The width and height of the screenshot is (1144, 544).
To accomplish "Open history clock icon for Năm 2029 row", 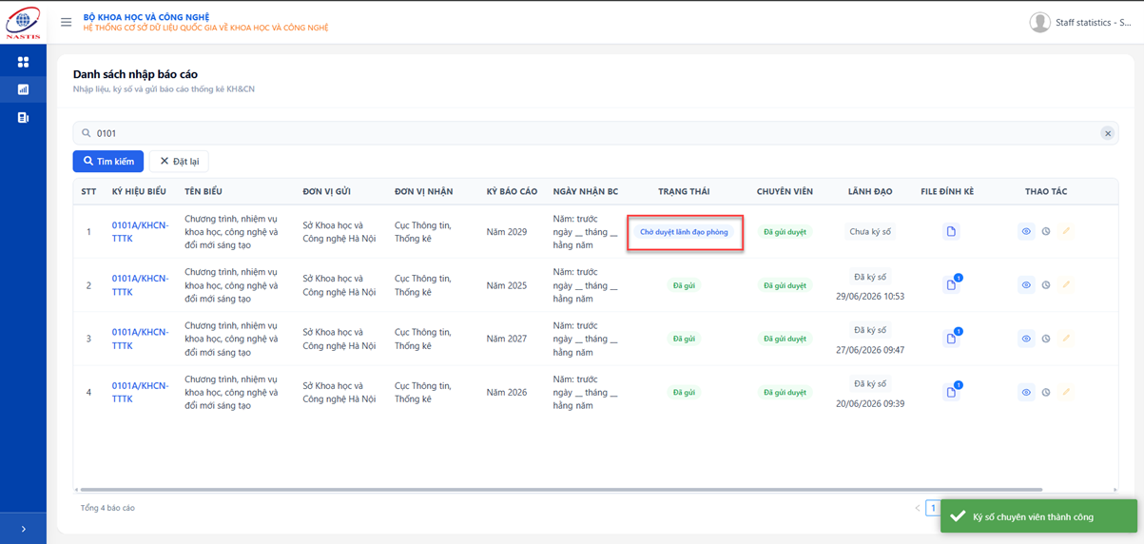I will [x=1046, y=231].
